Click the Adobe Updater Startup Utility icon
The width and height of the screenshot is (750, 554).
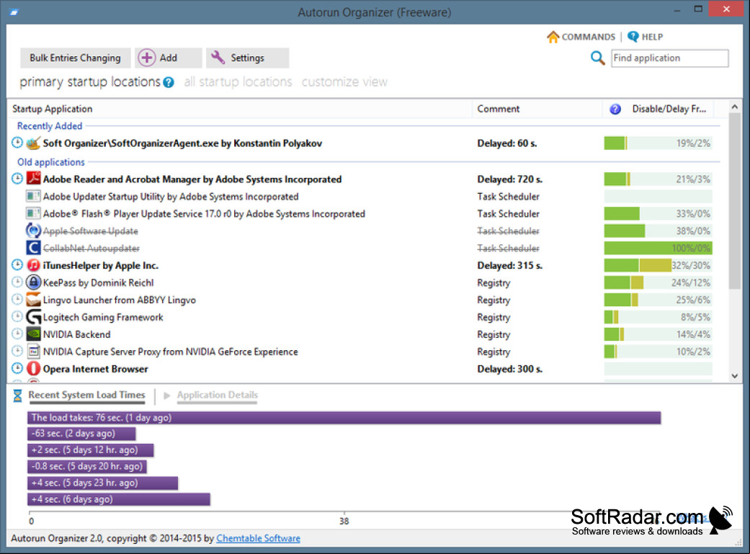[33, 196]
